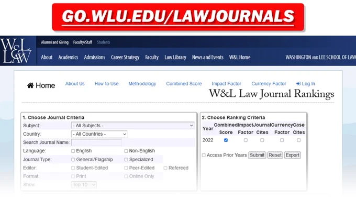Click the GO.WLU.EDU/LAWJOURNALS banner
Viewport: 356px width, 200px height.
click(x=178, y=17)
